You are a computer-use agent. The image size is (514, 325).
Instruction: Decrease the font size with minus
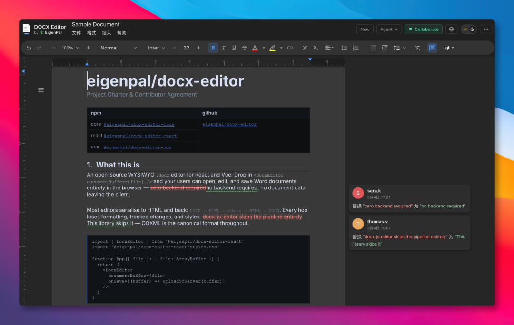point(174,48)
